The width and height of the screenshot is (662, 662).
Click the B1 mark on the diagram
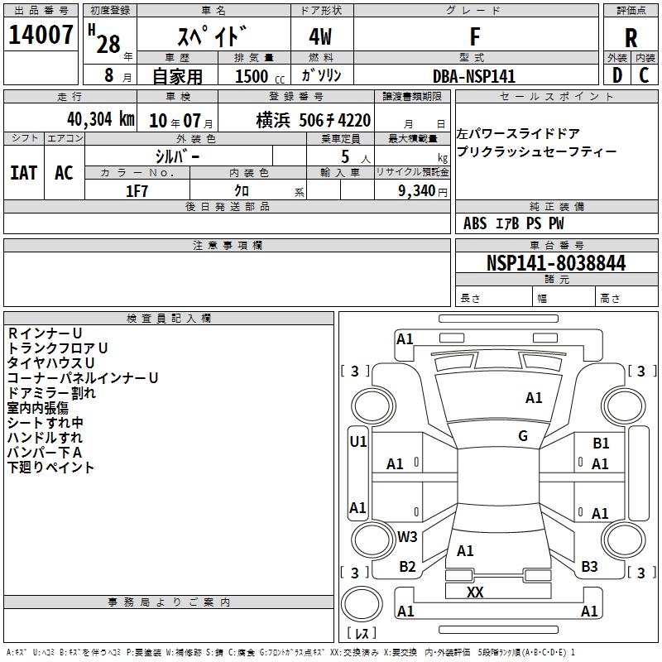601,444
